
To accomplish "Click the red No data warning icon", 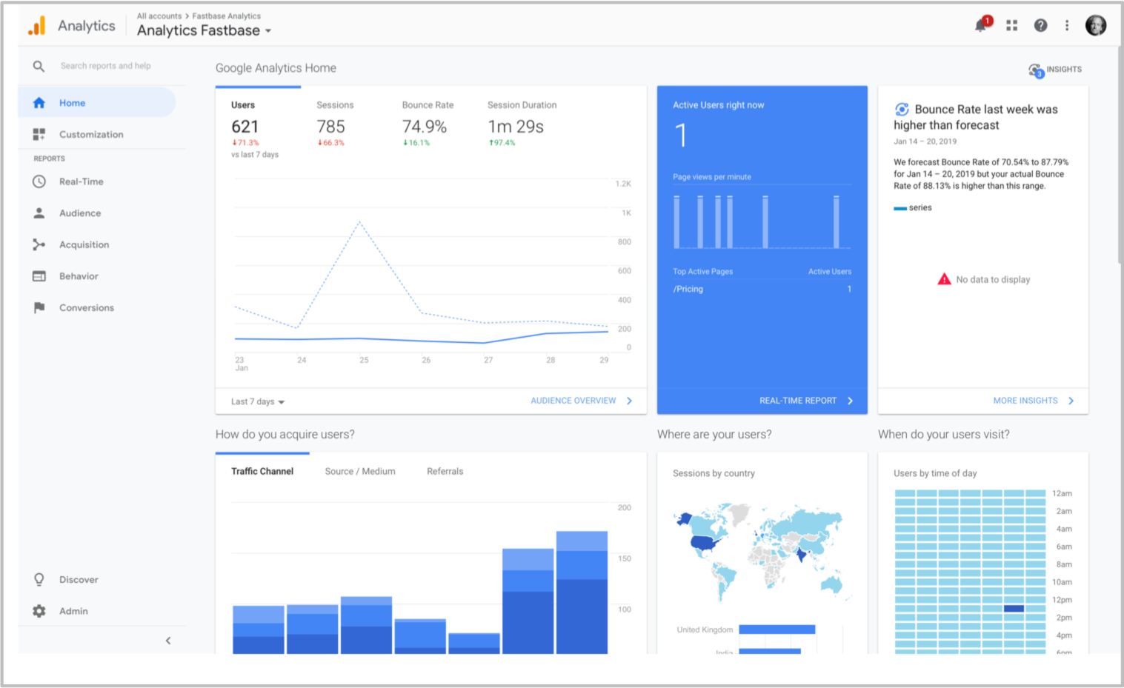I will [944, 279].
